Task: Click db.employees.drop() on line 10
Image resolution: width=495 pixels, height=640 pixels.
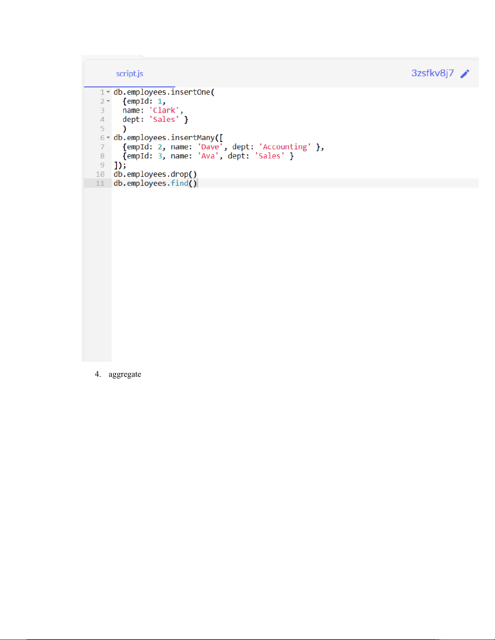Action: 155,174
